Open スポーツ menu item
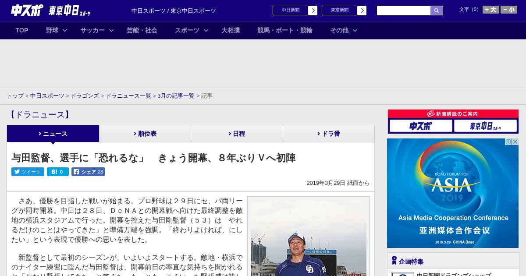Viewport: 526px width, 276px height. [187, 30]
